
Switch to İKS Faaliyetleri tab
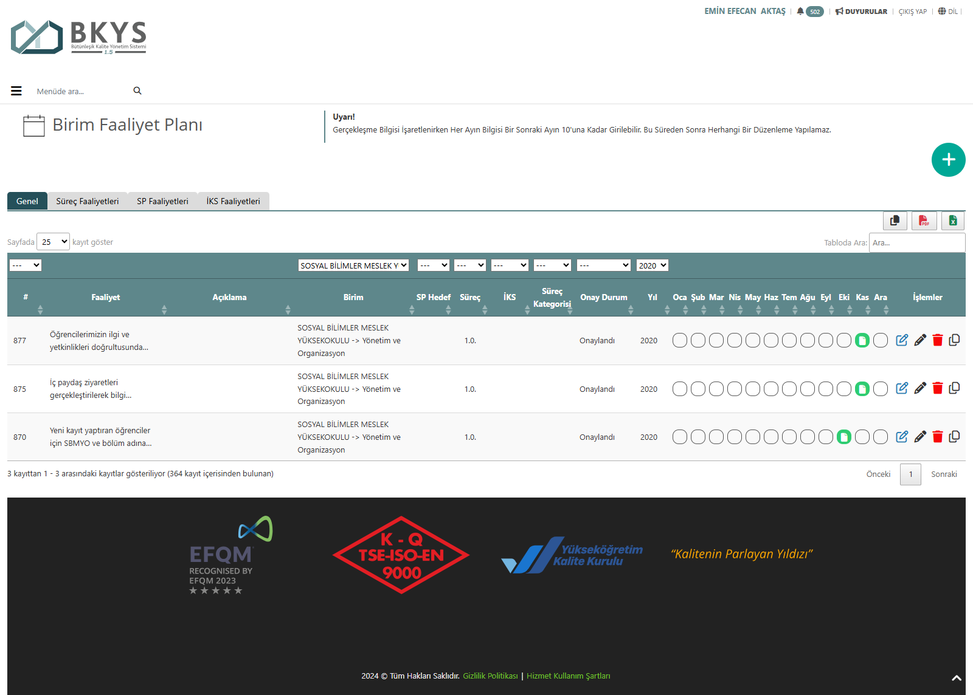233,201
